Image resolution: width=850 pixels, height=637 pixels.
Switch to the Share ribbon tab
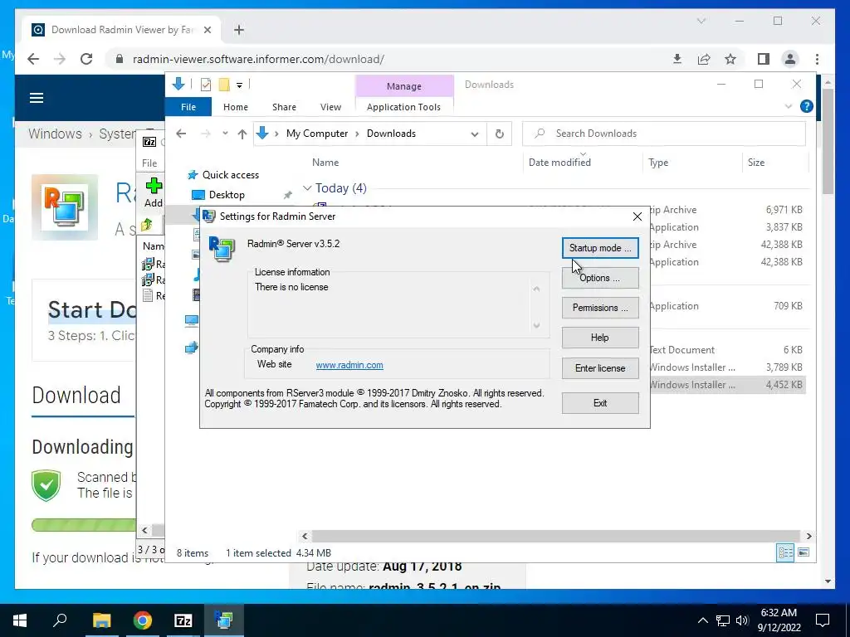[x=284, y=107]
